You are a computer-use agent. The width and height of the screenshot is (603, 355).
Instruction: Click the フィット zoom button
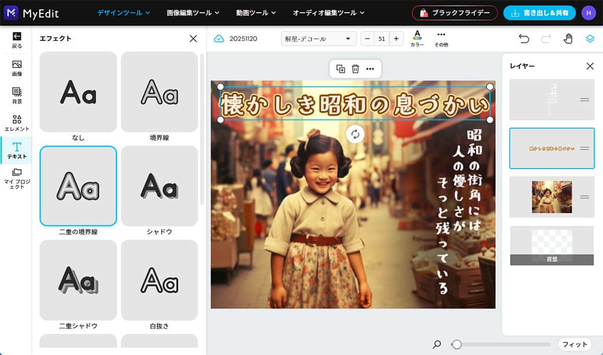tap(575, 344)
